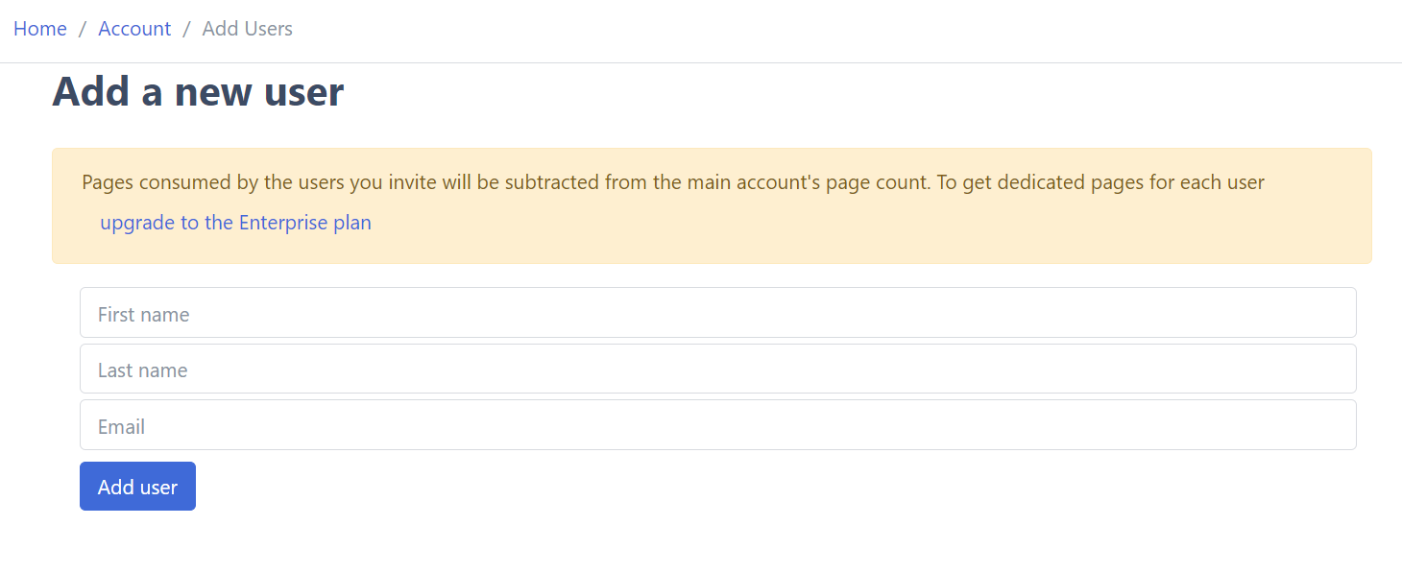Click the page count notice text

point(672,181)
